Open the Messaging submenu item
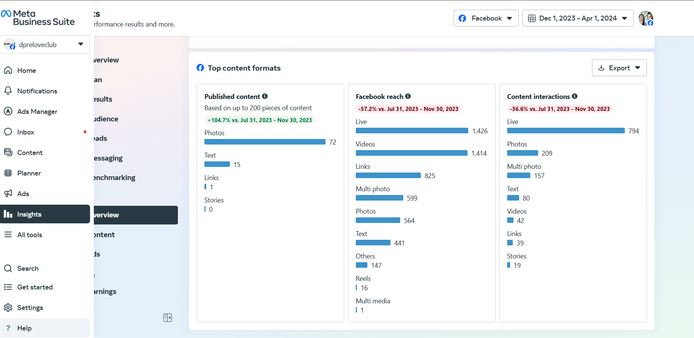 tap(108, 158)
